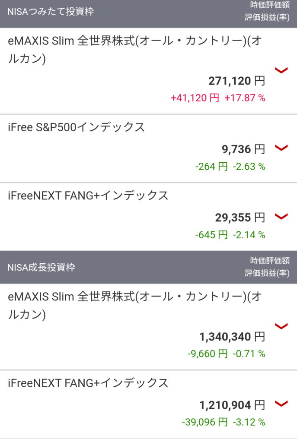This screenshot has width=297, height=442.
Task: Click the -264 円 -2.63 % loss text
Action: click(230, 167)
